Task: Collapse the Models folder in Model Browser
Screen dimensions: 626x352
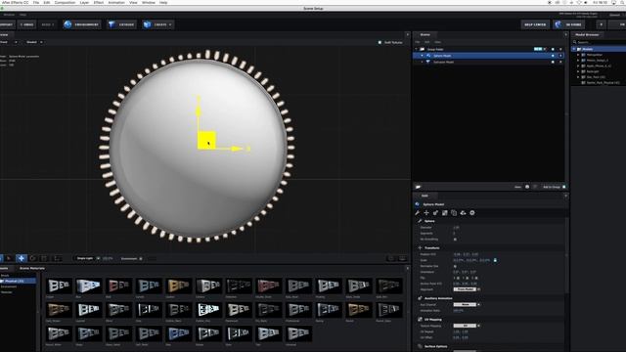Action: tap(574, 49)
